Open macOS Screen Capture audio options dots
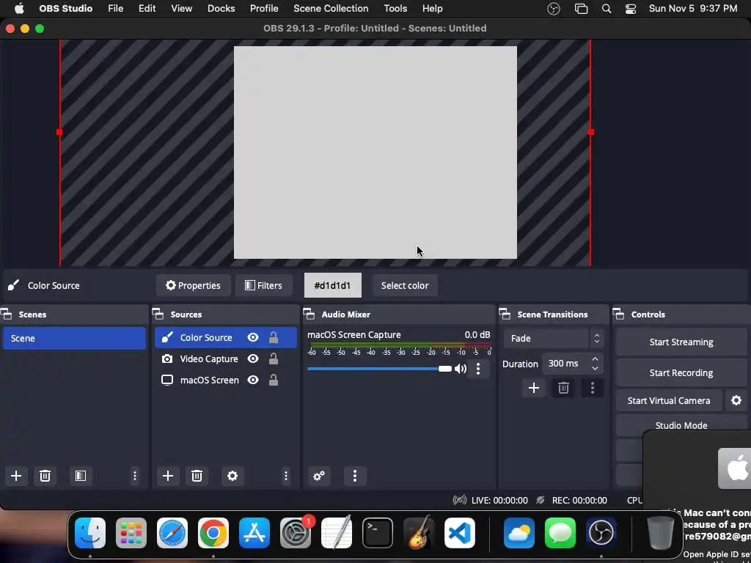This screenshot has height=563, width=751. 478,369
